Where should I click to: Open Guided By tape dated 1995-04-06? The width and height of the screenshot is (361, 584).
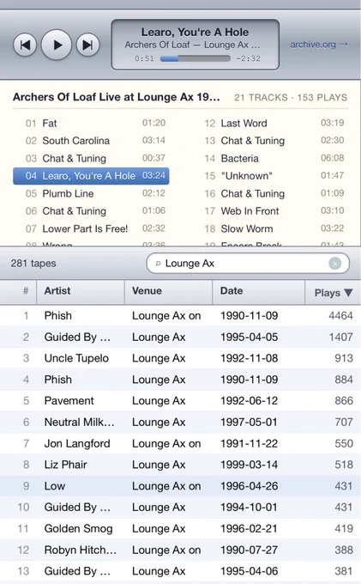180,571
